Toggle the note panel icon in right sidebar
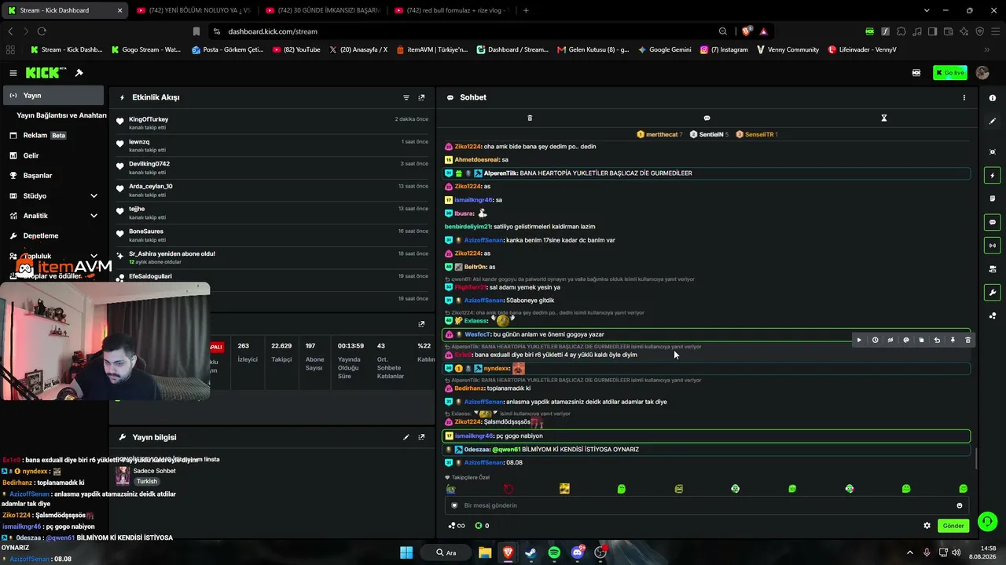 coord(993,199)
